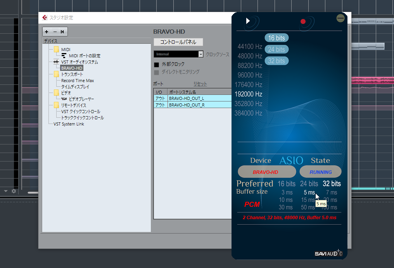Select the MIDI folder icon in the device tree
The width and height of the screenshot is (394, 268).
pyautogui.click(x=57, y=50)
